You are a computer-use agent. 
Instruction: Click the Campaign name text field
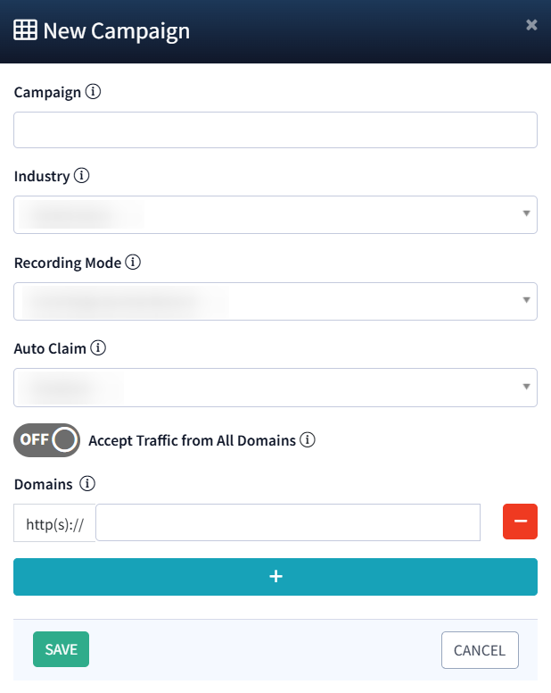(275, 129)
